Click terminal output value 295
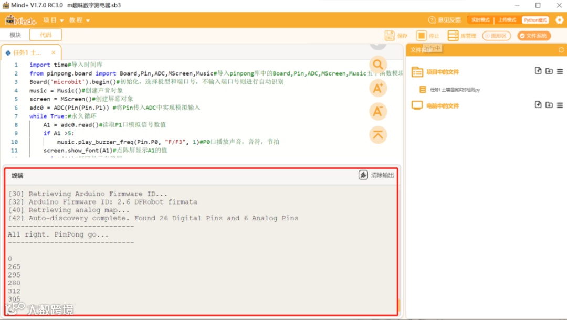567x320 pixels. point(14,275)
